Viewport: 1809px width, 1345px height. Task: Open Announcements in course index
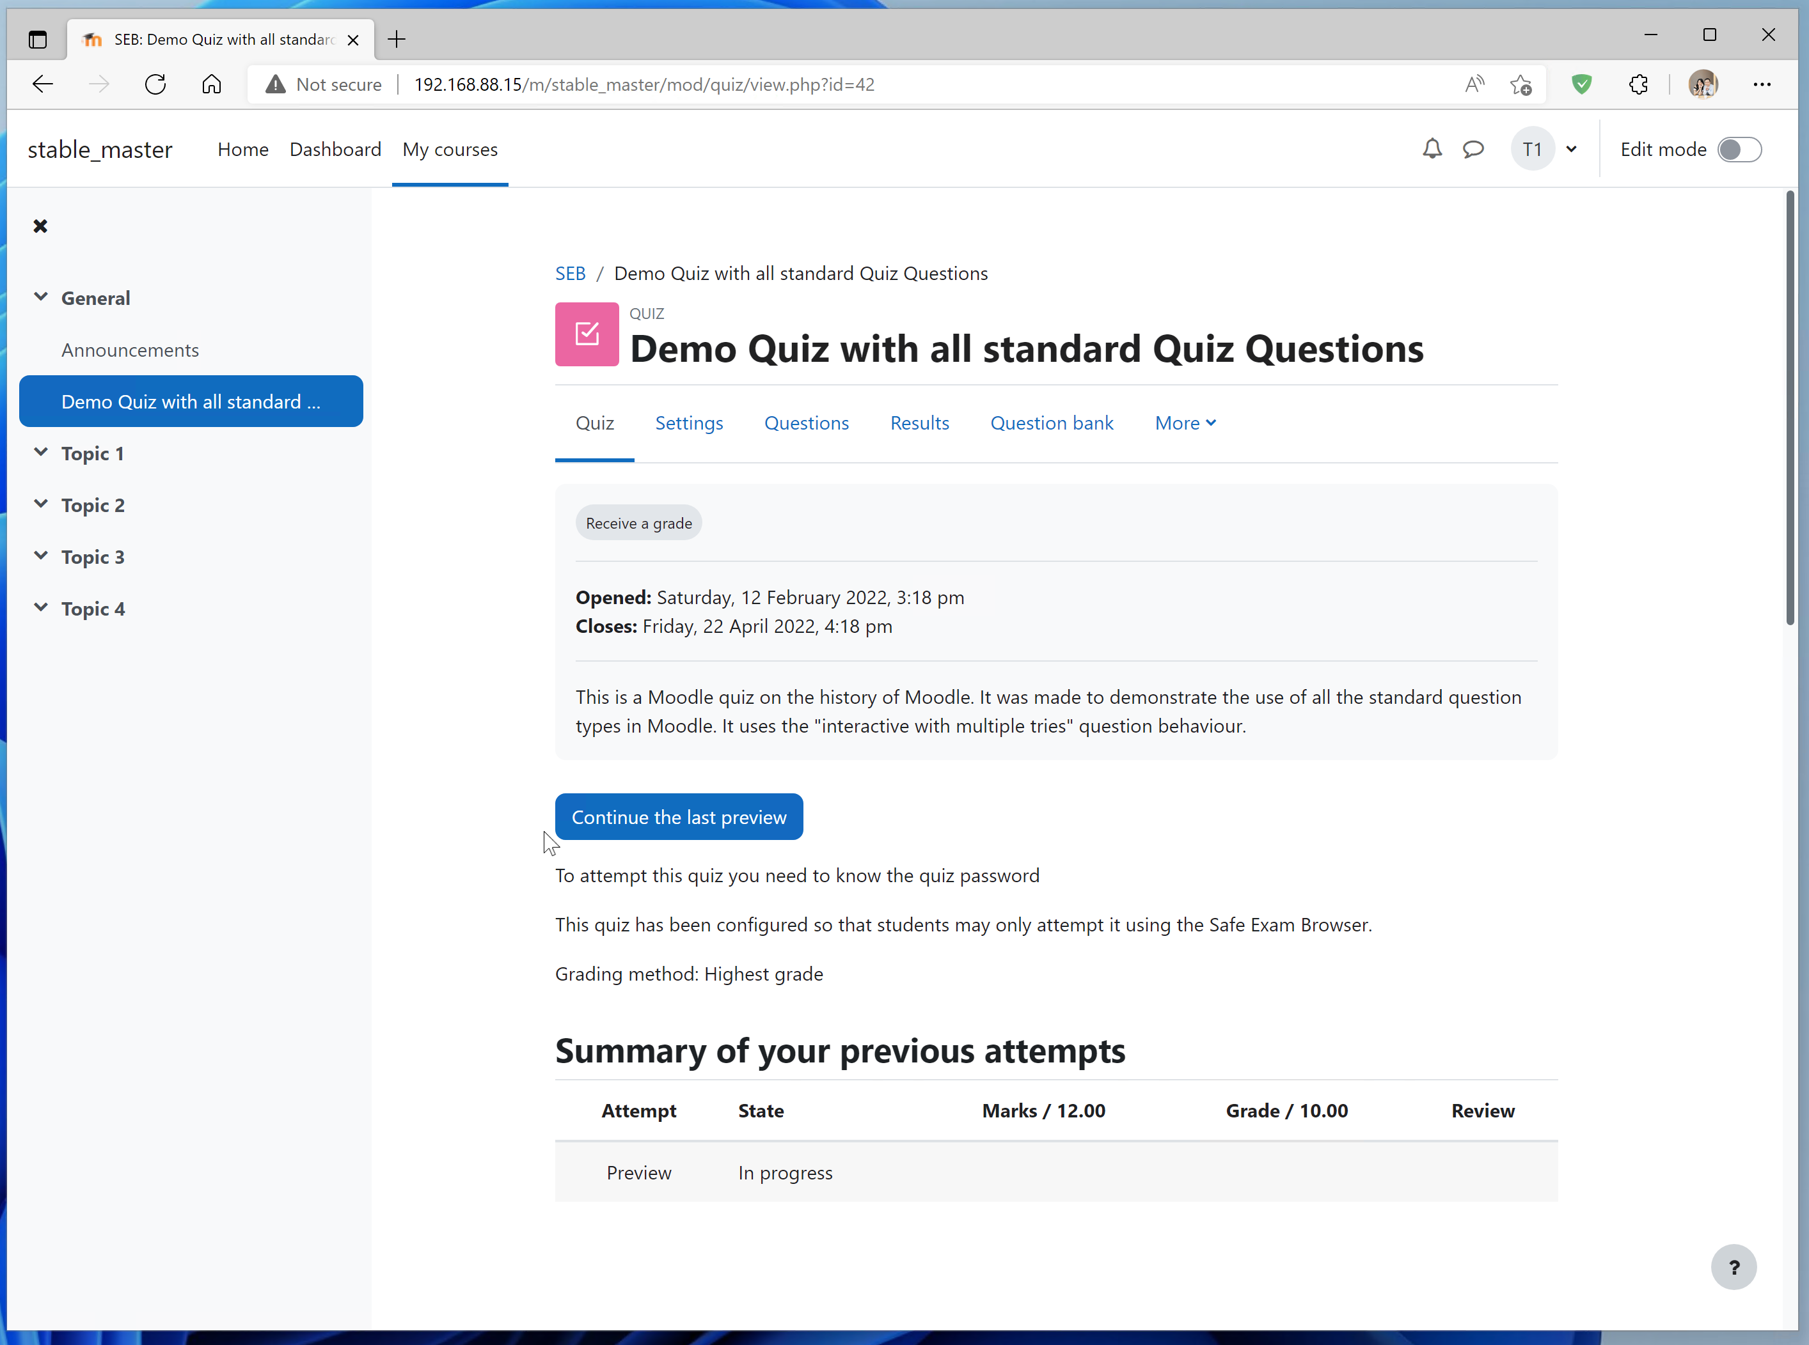tap(130, 350)
